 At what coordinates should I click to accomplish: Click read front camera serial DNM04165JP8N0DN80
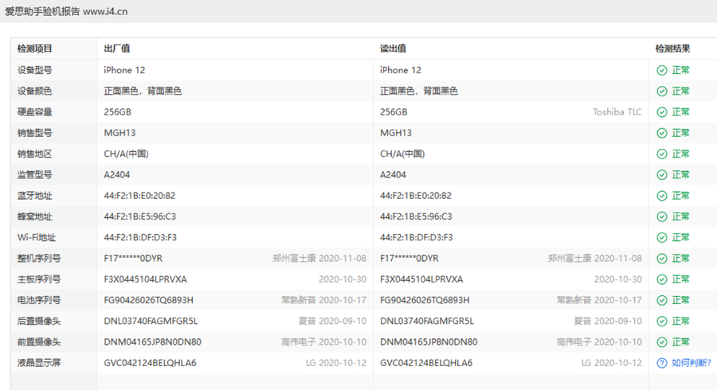tap(429, 342)
